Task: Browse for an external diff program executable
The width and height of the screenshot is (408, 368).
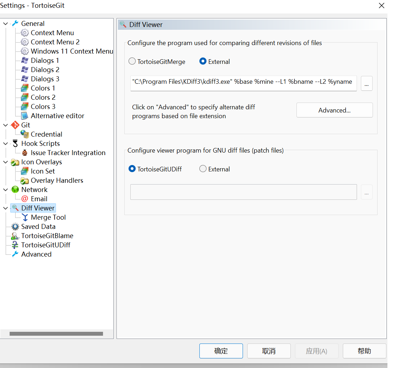Action: click(367, 84)
